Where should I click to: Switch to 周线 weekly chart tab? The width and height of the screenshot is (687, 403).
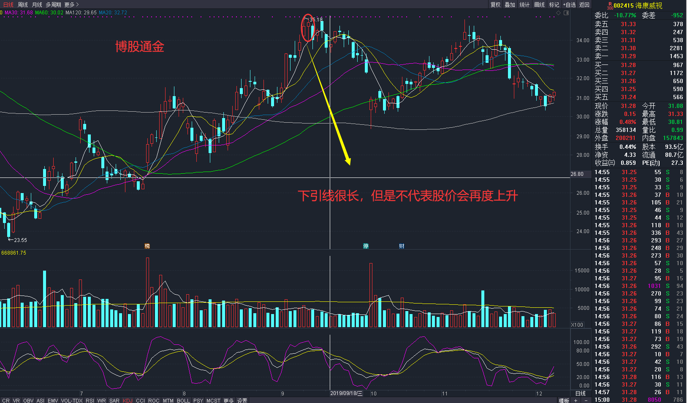tap(23, 5)
